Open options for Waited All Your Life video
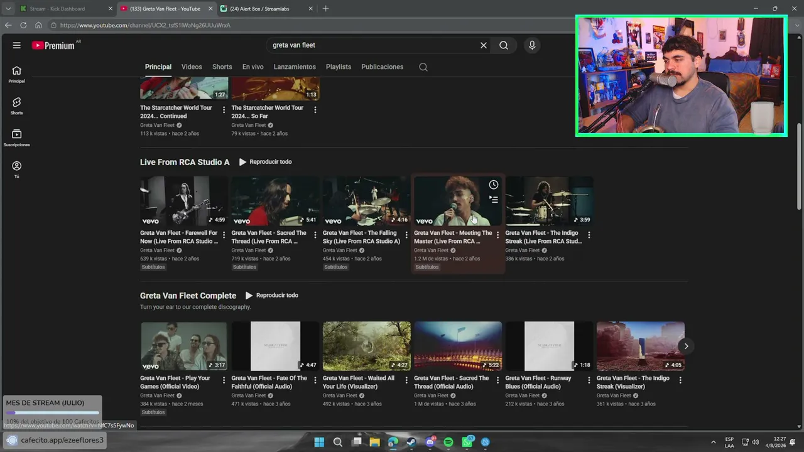 coord(406,380)
